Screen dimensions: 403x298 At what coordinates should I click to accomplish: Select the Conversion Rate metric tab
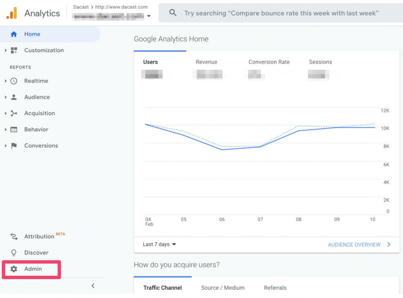tap(269, 62)
